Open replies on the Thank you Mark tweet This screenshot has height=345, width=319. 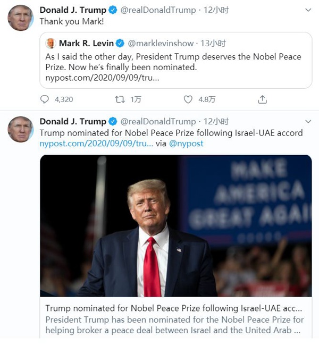coord(45,99)
